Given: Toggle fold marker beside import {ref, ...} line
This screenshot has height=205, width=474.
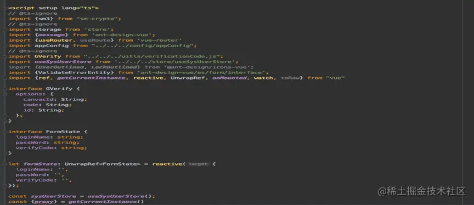Looking at the screenshot, I should tap(5, 78).
